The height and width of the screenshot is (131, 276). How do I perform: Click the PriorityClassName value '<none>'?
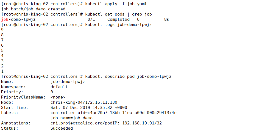58,97
